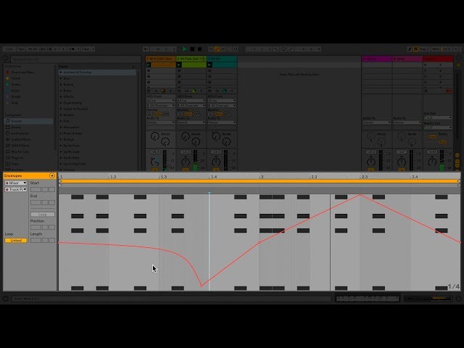This screenshot has height=348, width=464.
Task: Select the red Master track header
Action: 438,59
